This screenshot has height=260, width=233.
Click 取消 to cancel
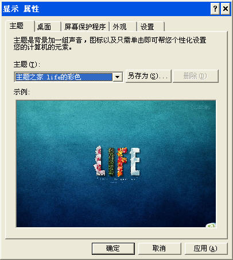click(160, 248)
